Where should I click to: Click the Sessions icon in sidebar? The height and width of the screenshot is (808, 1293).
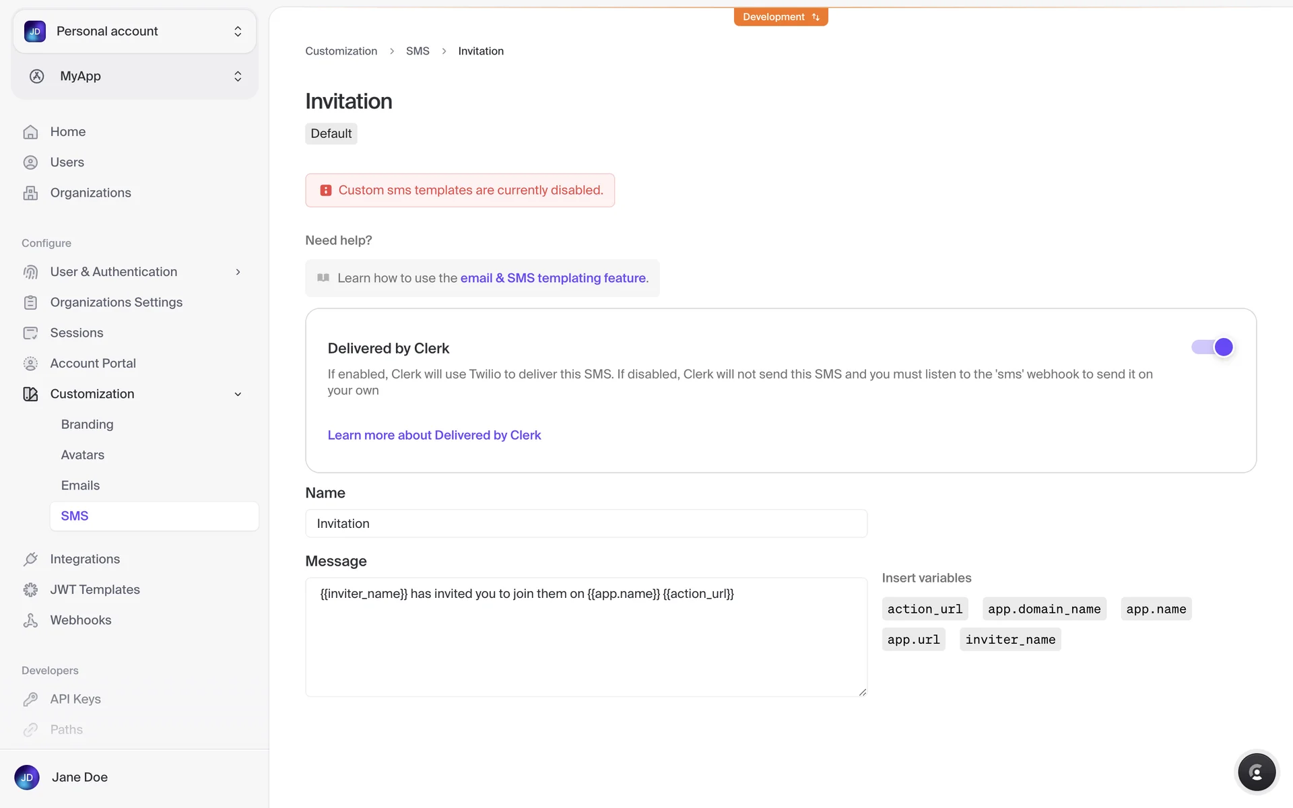pyautogui.click(x=30, y=333)
